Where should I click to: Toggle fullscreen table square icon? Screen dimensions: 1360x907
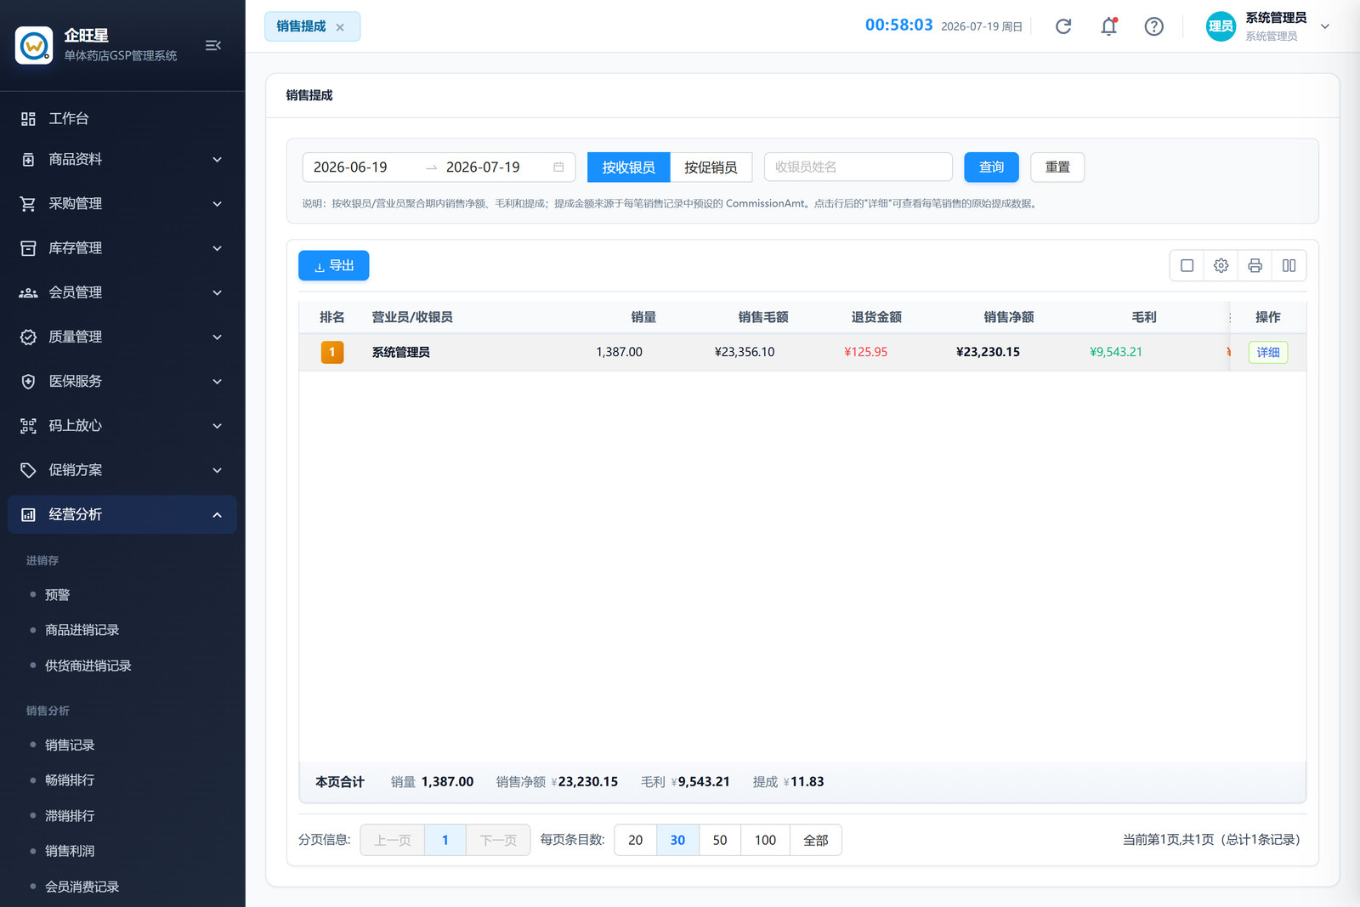coord(1187,266)
